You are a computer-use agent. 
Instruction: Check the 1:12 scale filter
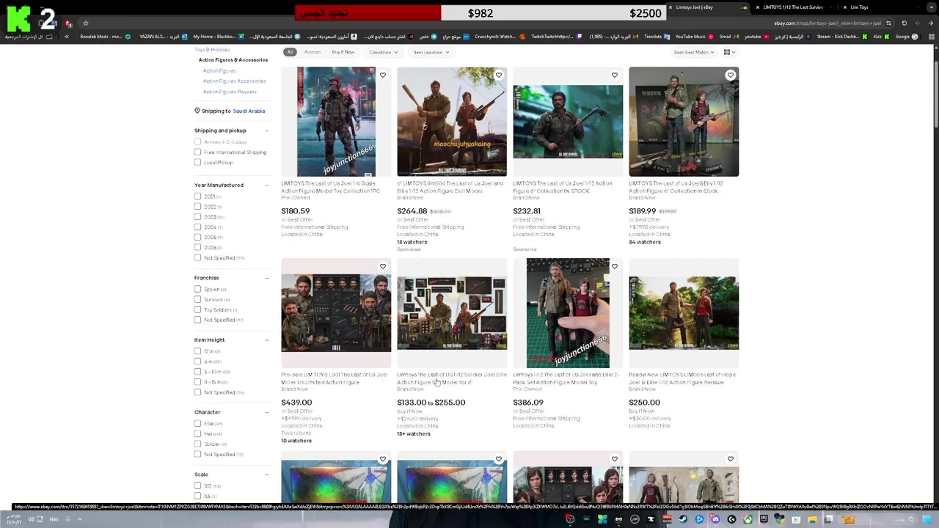pyautogui.click(x=197, y=485)
